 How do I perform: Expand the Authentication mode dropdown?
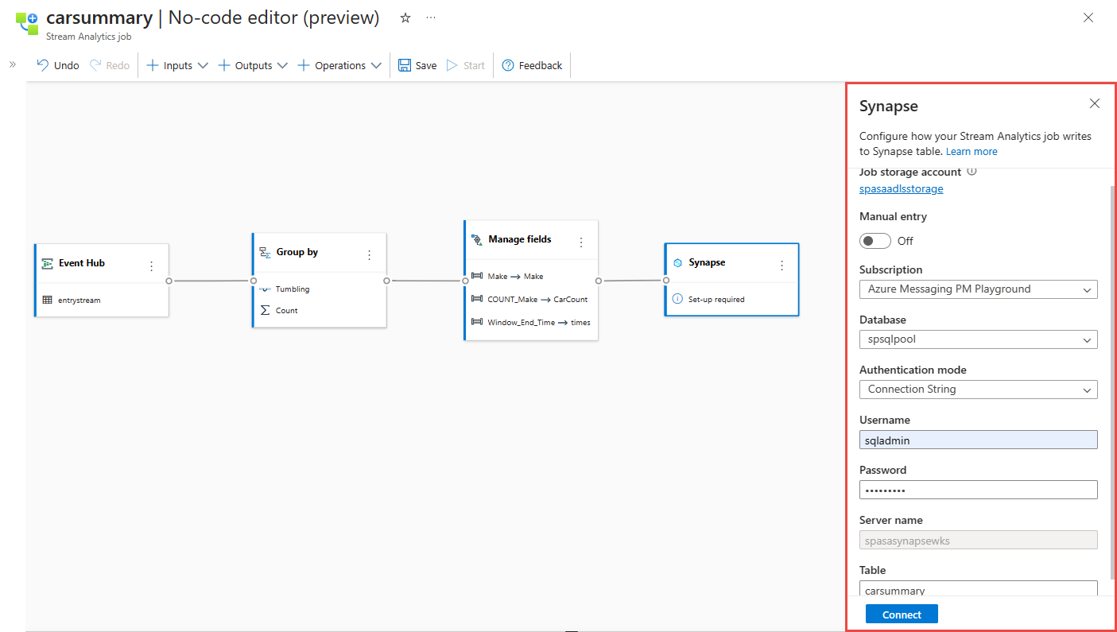pos(978,390)
